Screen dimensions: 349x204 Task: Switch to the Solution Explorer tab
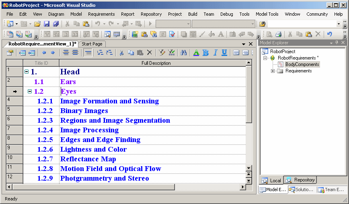click(x=302, y=190)
